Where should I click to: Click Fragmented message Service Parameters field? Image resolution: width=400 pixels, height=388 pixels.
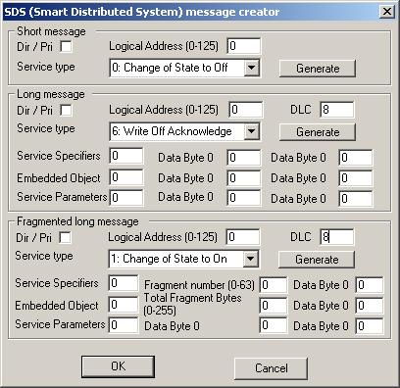point(124,325)
